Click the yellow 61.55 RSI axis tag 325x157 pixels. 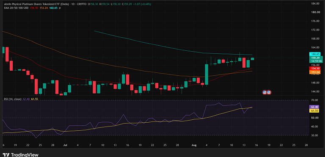tap(315, 111)
